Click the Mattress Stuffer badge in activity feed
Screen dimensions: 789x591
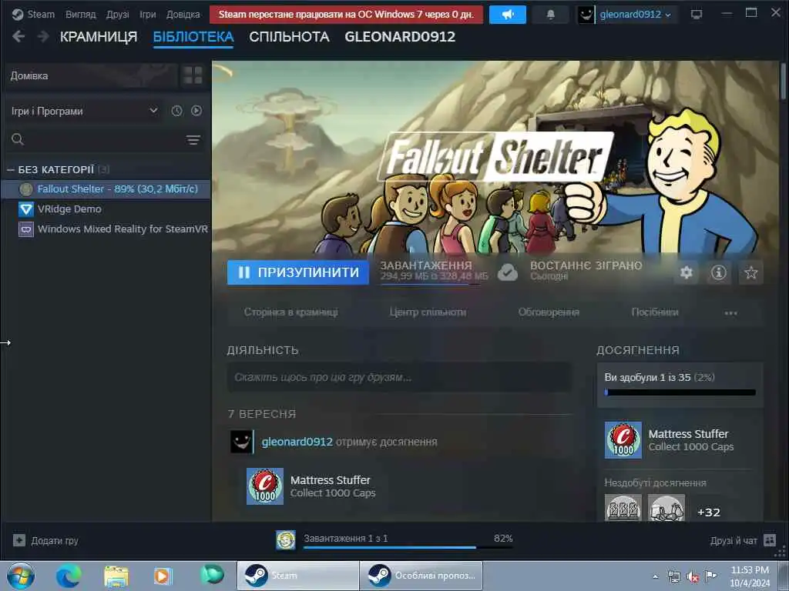point(265,486)
